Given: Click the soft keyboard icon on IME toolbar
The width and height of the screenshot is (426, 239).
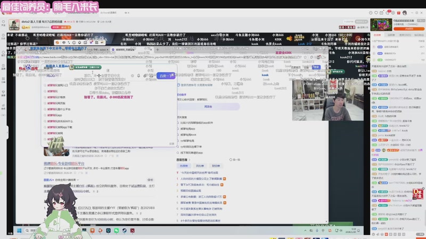Looking at the screenshot, I should [x=85, y=42].
